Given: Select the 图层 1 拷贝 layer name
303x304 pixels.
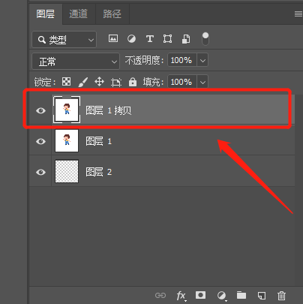Looking at the screenshot, I should (x=109, y=110).
